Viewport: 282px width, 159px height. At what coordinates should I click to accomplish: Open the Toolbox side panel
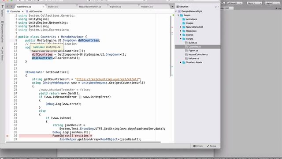[2, 11]
